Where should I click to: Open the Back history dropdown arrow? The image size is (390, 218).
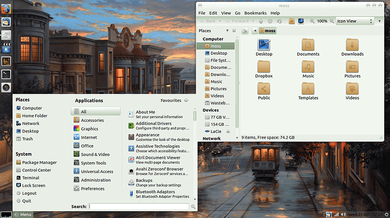[x=220, y=21]
